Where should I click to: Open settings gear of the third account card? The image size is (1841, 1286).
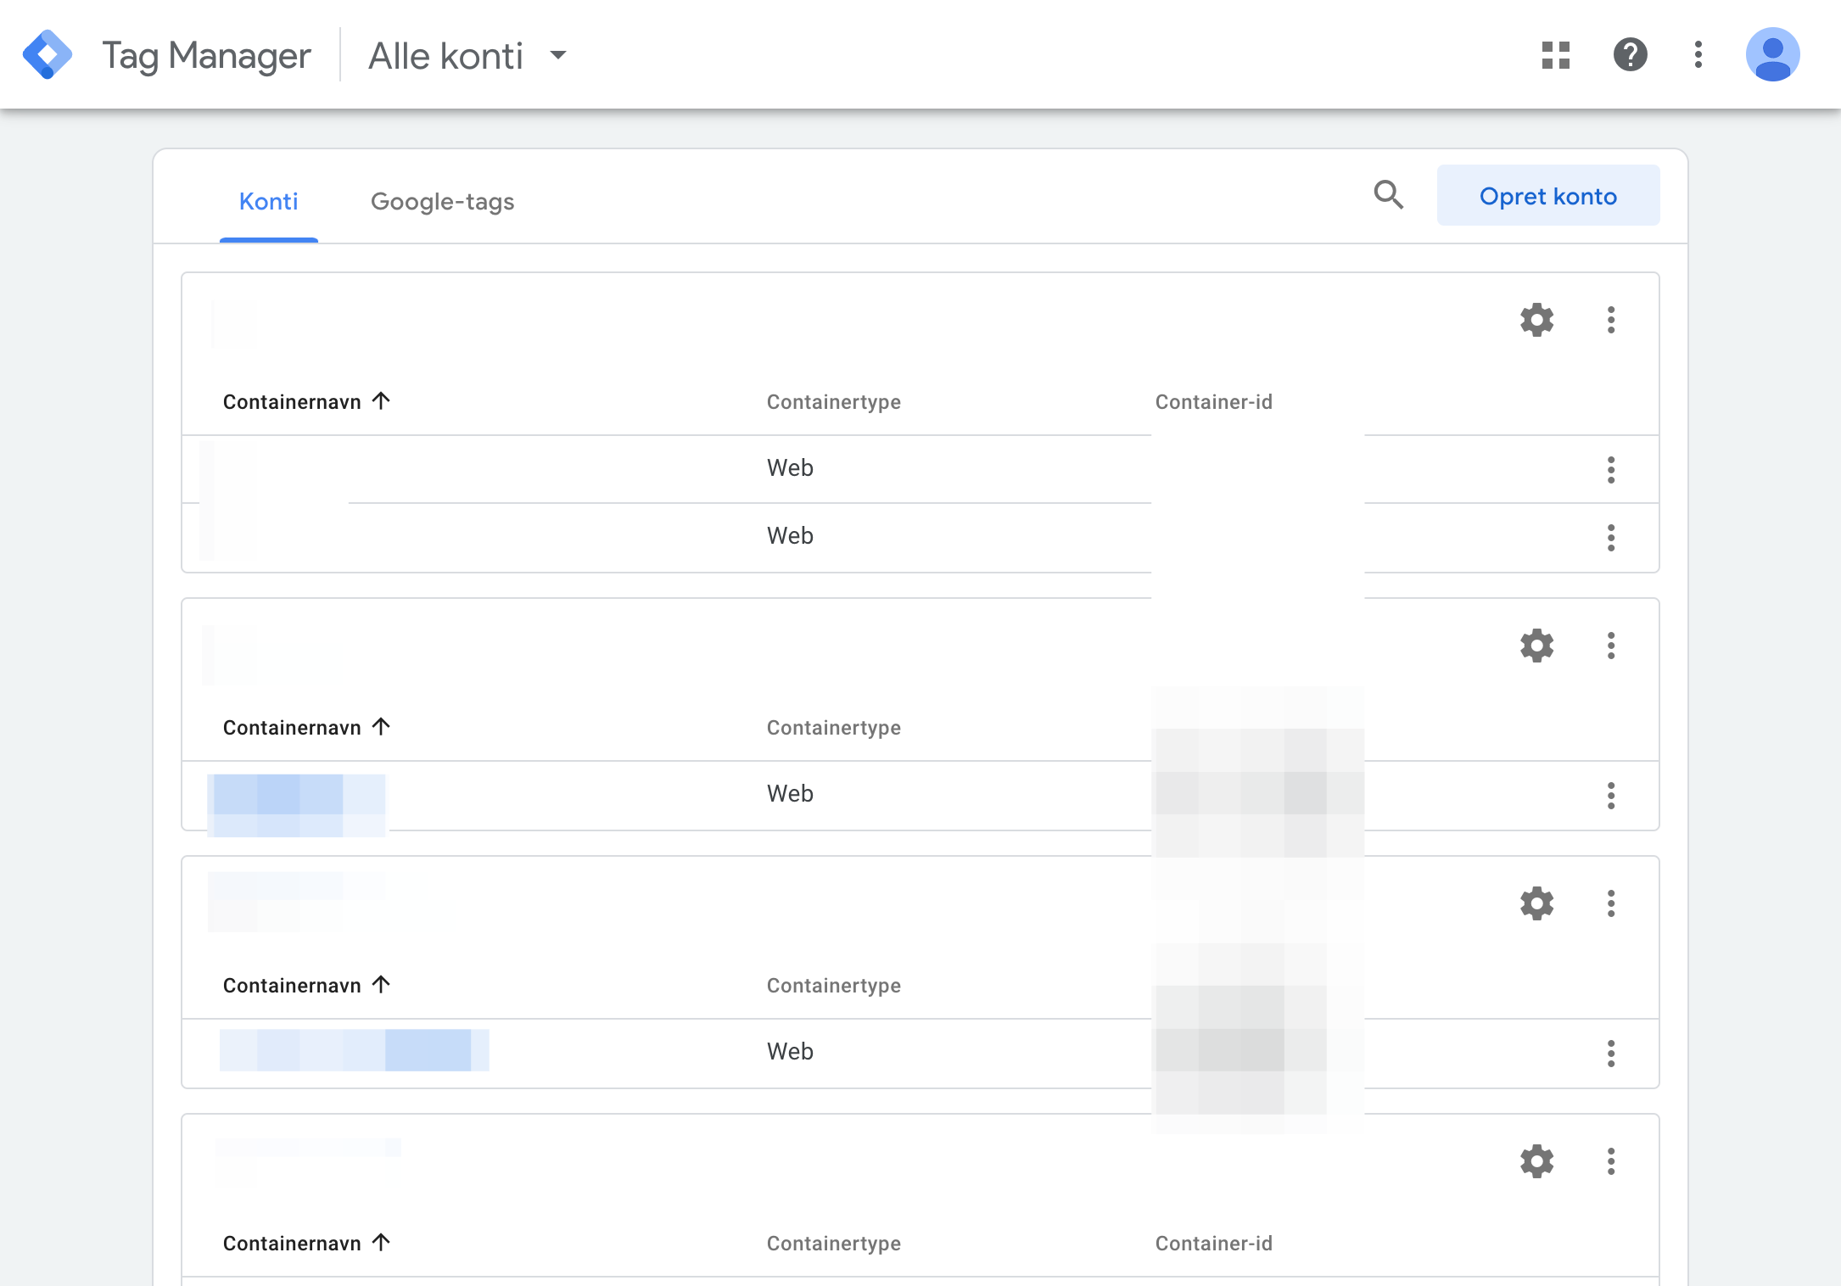pyautogui.click(x=1536, y=903)
